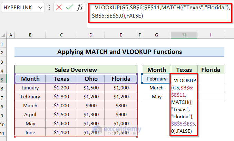
Task: Click the Name Box showing HYPERLINK
Action: click(23, 7)
